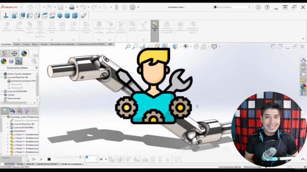Select the isometric solid cube view icon
Screen dimensions: 307x172
pyautogui.click(x=59, y=16)
